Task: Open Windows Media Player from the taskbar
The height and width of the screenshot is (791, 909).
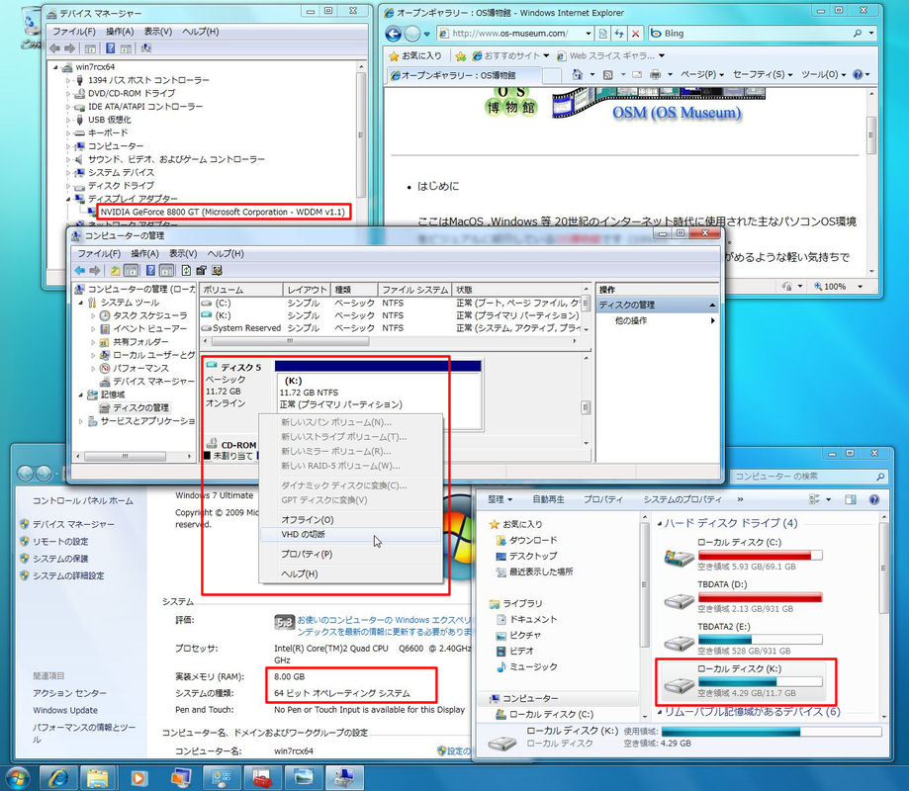Action: tap(138, 775)
